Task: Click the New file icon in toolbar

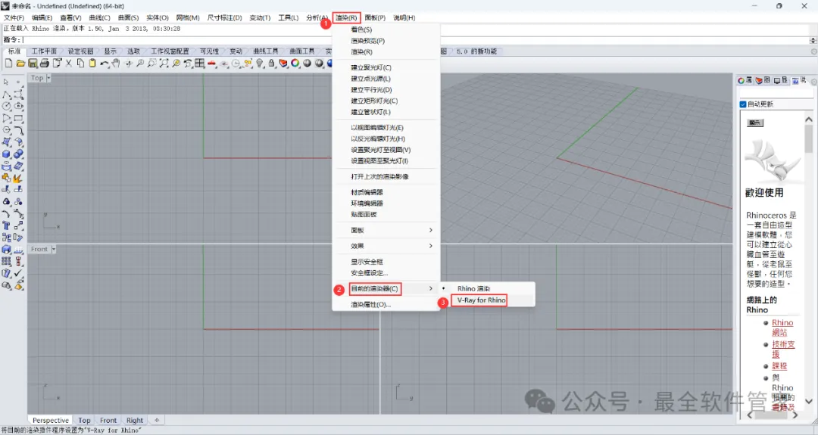Action: 8,63
